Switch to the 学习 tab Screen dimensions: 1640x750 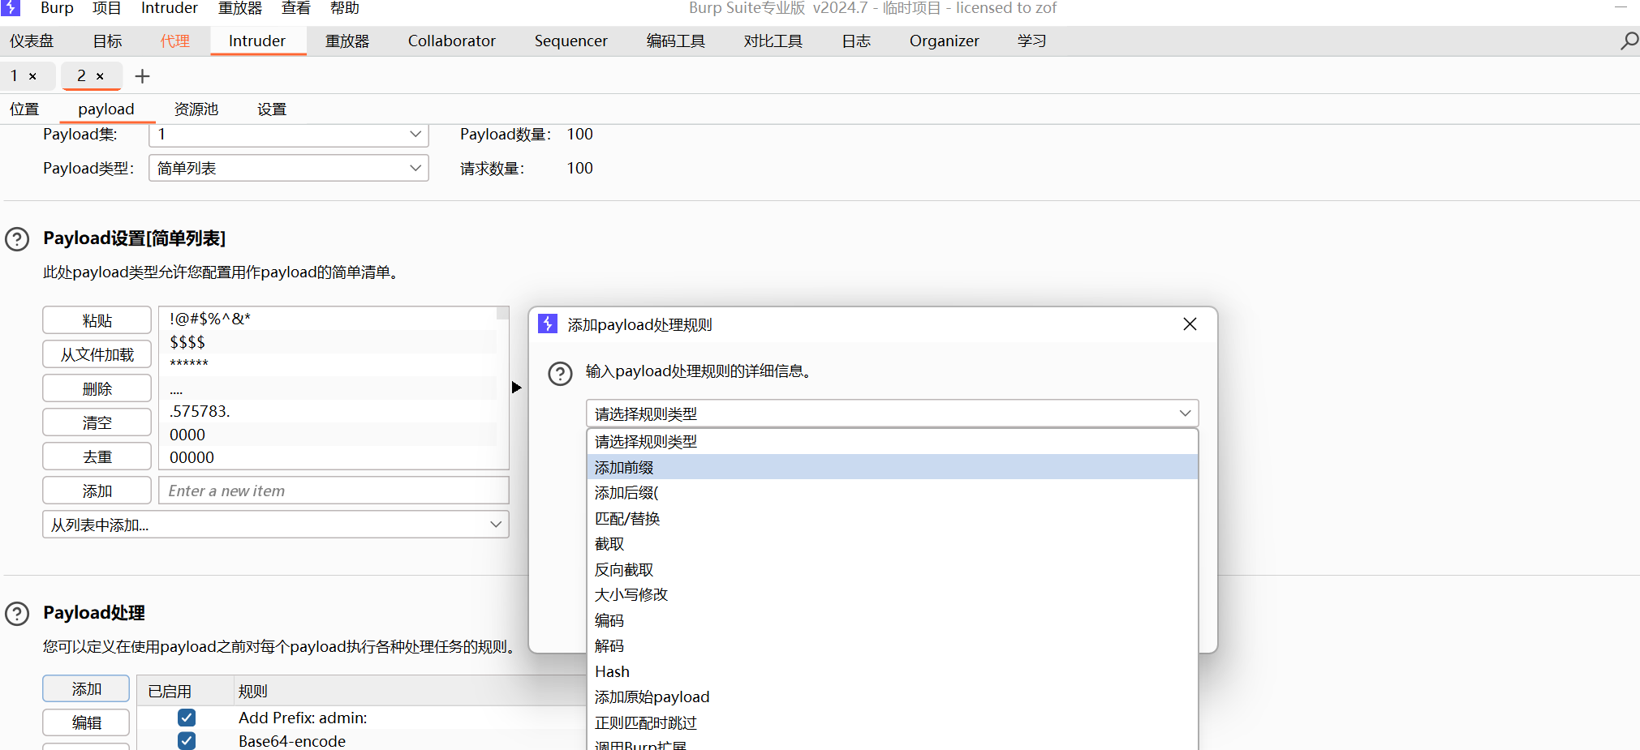1031,41
